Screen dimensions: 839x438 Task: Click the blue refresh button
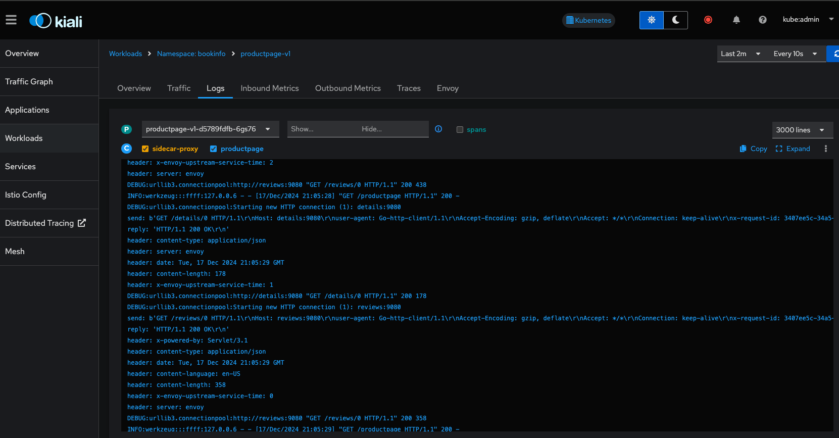[833, 54]
